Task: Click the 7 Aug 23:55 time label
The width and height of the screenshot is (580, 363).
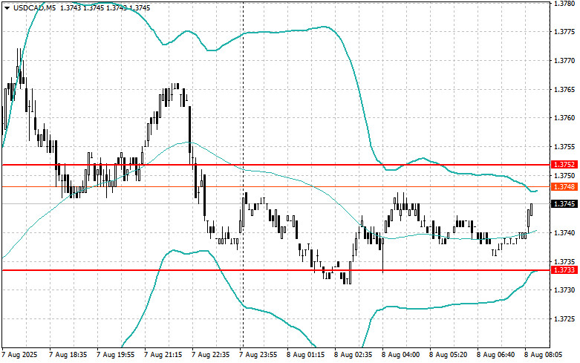Action: (x=258, y=355)
